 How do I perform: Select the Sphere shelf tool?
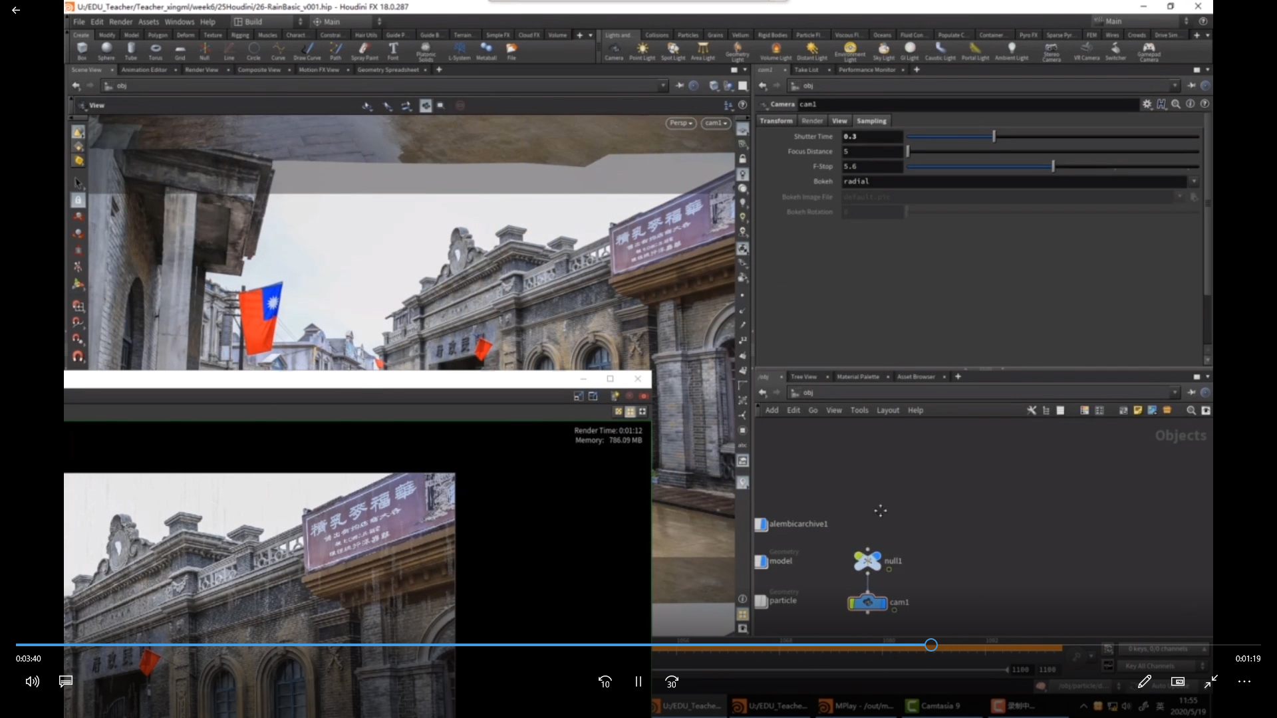[x=106, y=51]
